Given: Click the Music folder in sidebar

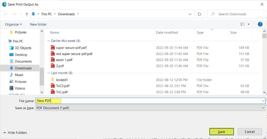Looking at the screenshot, I should point(19,75).
